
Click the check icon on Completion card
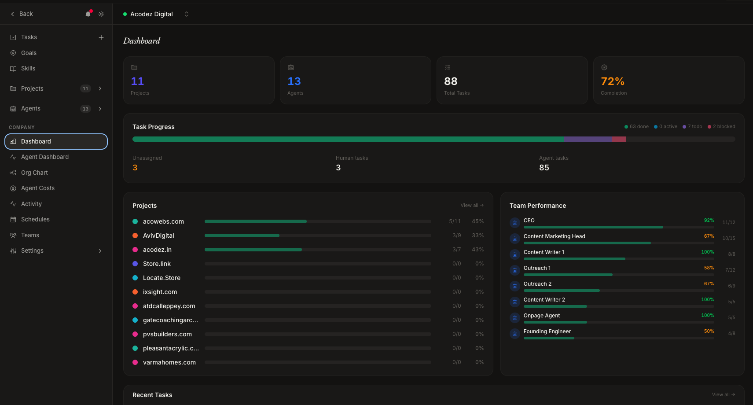pyautogui.click(x=604, y=67)
